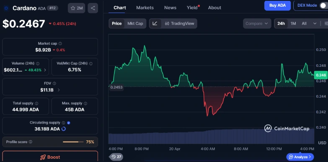Open the share icon button

point(93,8)
